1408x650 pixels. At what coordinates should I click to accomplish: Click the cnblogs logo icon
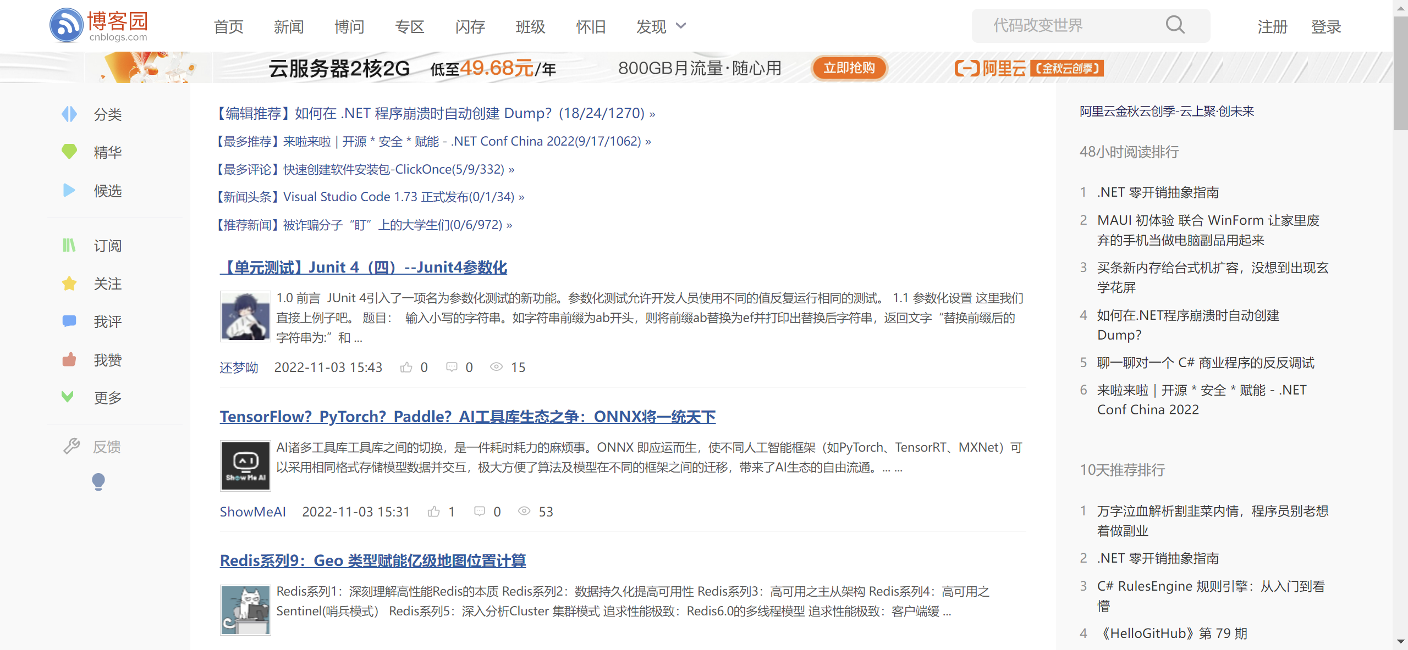(x=67, y=25)
